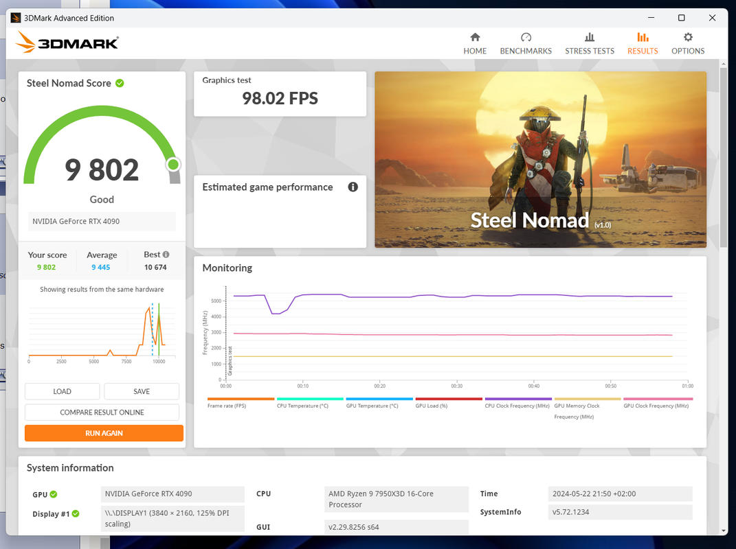Toggle the GPU Temperature (°C) legend series
This screenshot has width=736, height=549.
379,403
